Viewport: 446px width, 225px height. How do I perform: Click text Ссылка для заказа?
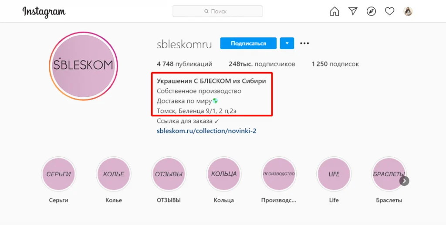point(188,121)
